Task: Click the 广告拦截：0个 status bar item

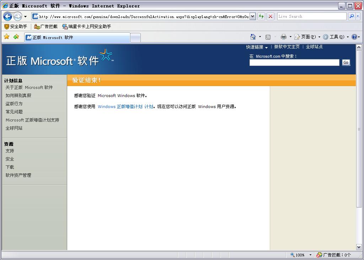Action: pos(333,255)
